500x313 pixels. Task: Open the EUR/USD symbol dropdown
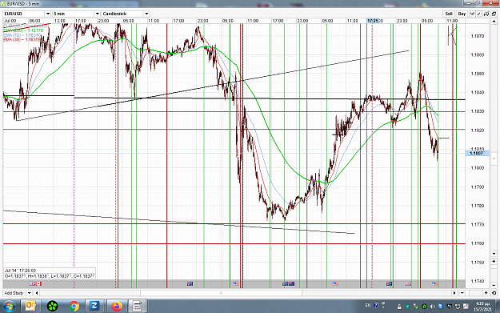pos(48,14)
